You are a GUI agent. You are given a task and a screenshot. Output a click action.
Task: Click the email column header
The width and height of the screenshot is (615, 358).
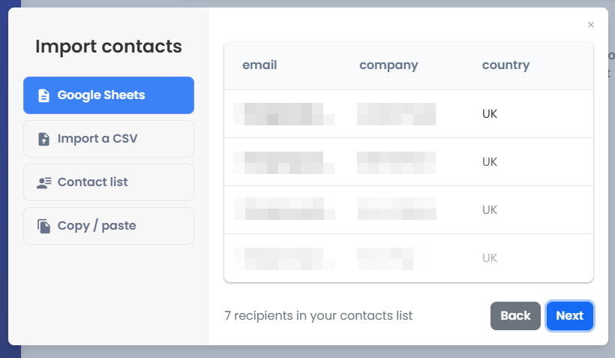click(x=259, y=65)
